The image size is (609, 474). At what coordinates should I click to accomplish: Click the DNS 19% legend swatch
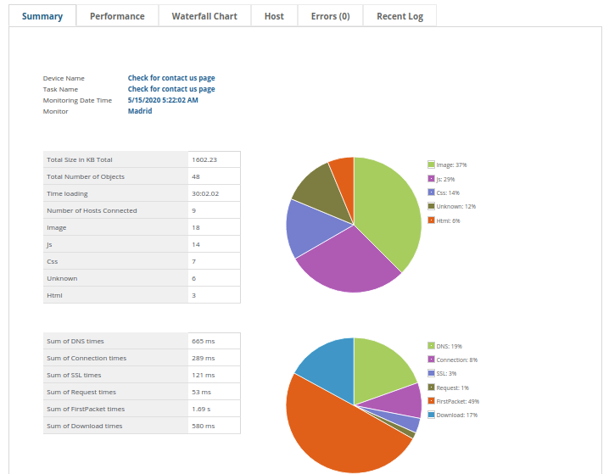coord(431,346)
